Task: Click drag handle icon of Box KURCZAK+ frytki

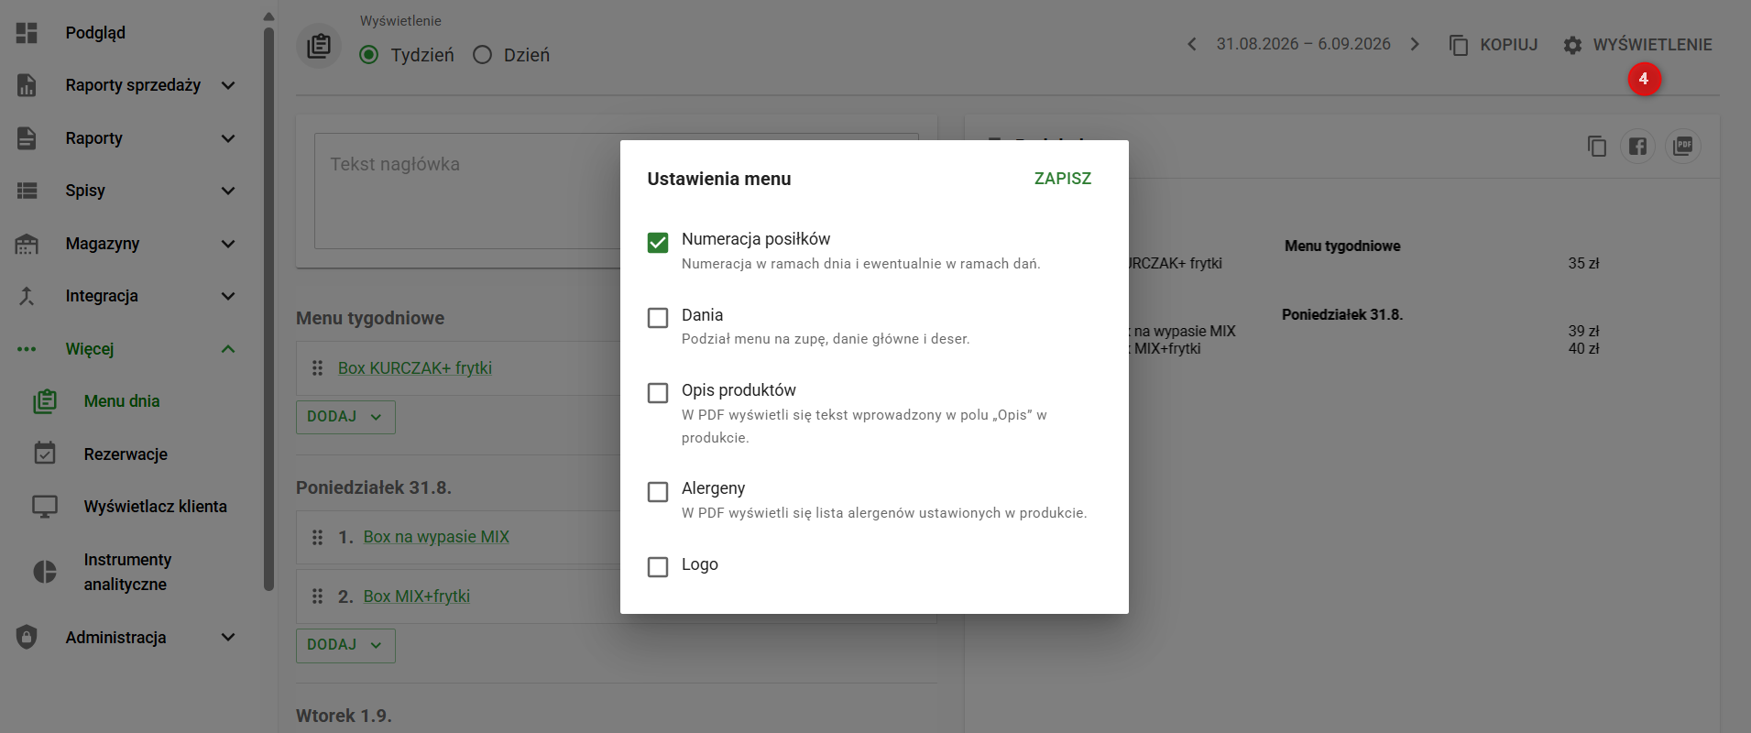Action: [317, 367]
